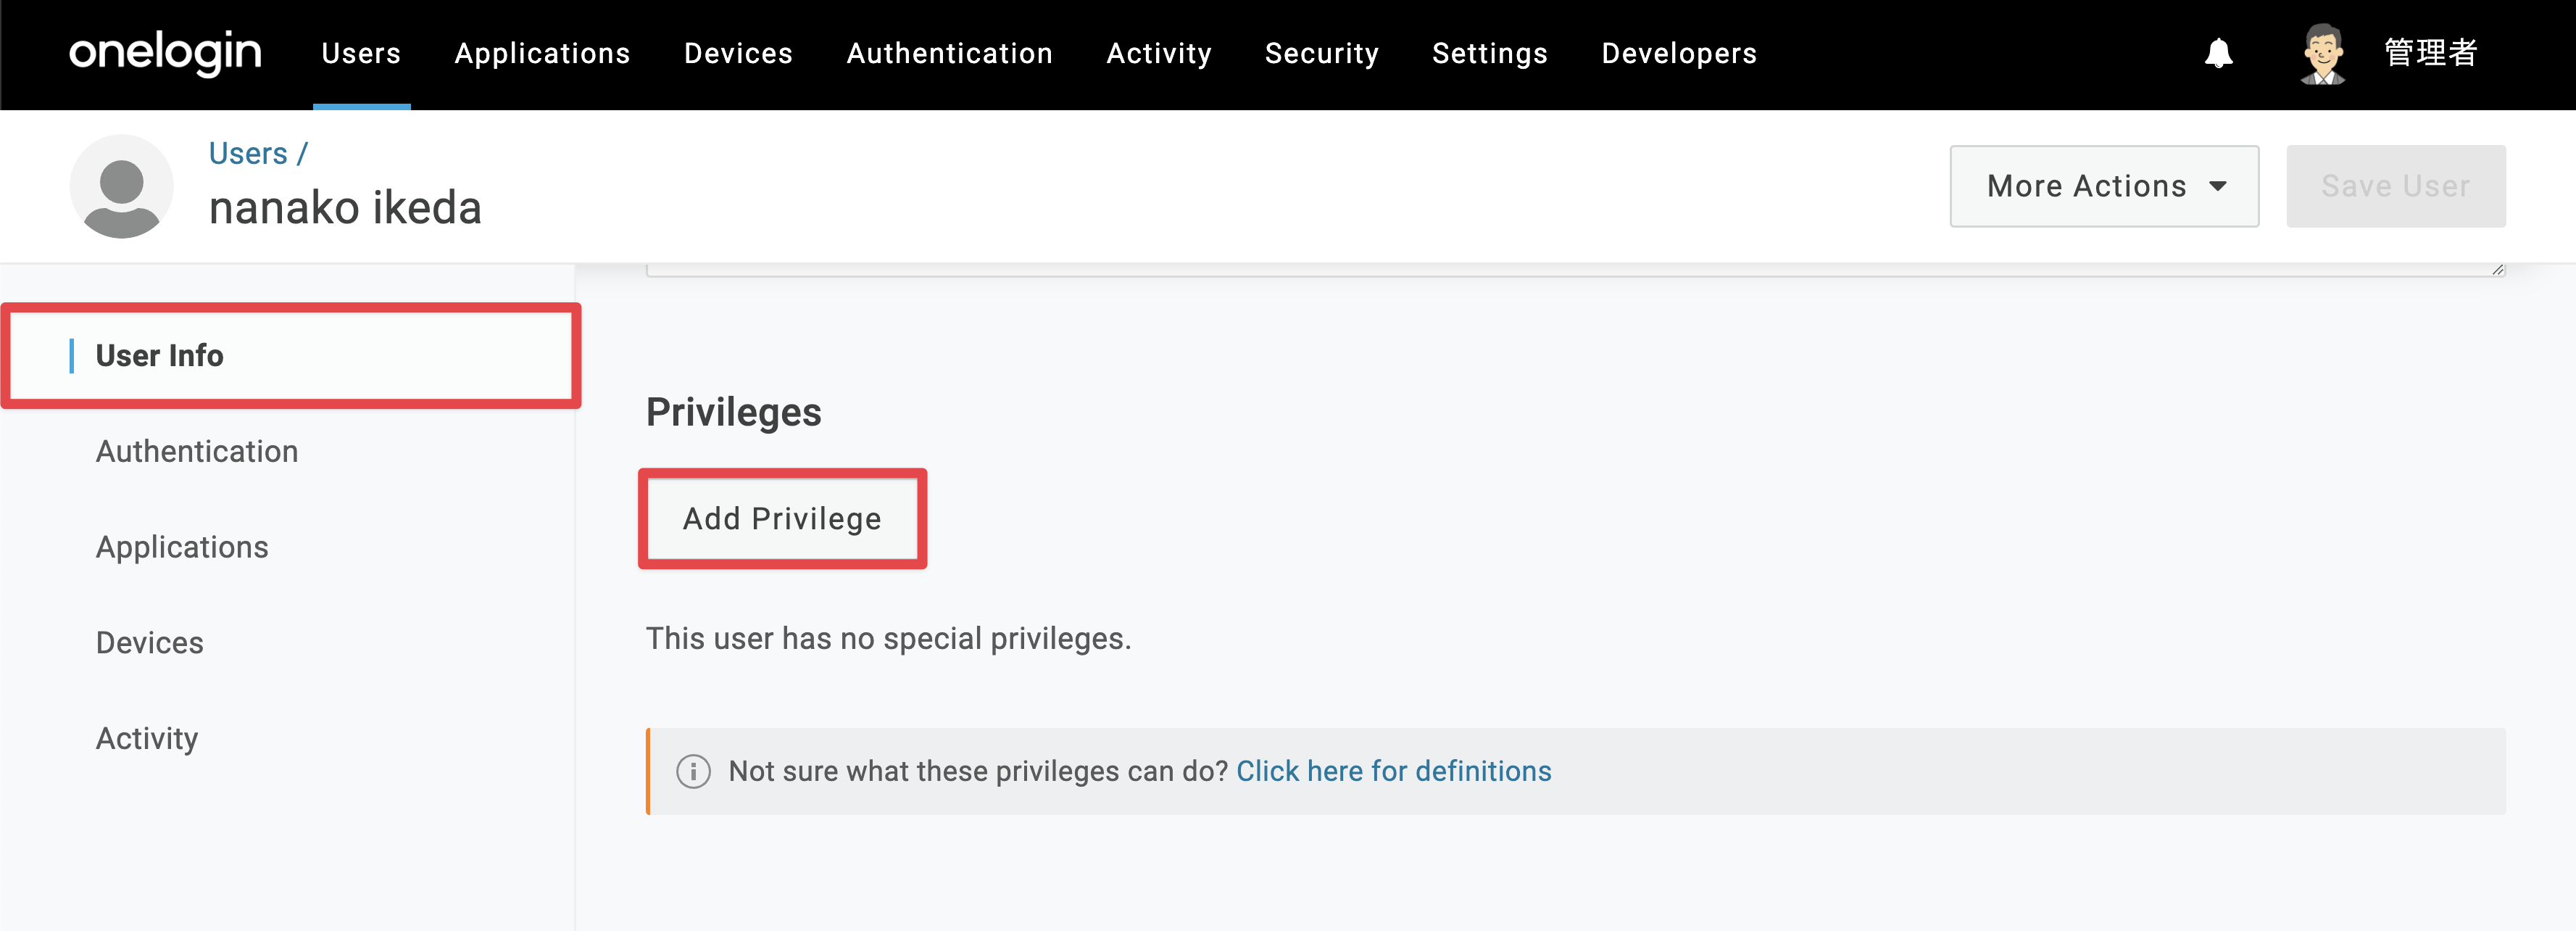The height and width of the screenshot is (931, 2576).
Task: Click the 管理者 account name
Action: pos(2431,52)
